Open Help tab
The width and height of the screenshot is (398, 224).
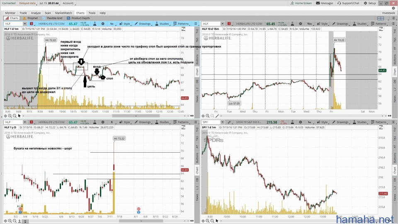coord(102,13)
